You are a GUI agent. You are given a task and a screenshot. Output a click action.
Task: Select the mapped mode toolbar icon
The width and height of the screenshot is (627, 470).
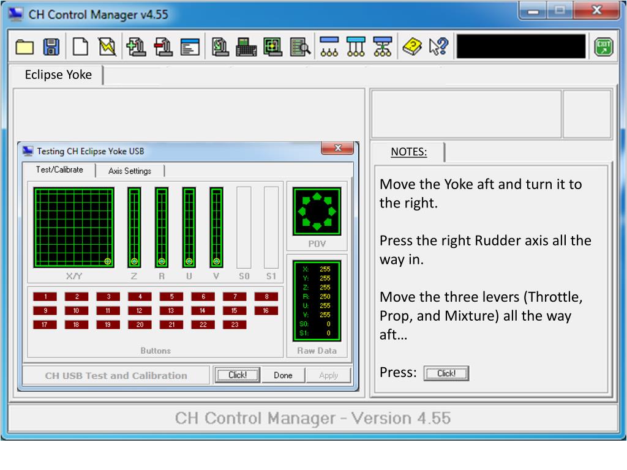[x=356, y=47]
